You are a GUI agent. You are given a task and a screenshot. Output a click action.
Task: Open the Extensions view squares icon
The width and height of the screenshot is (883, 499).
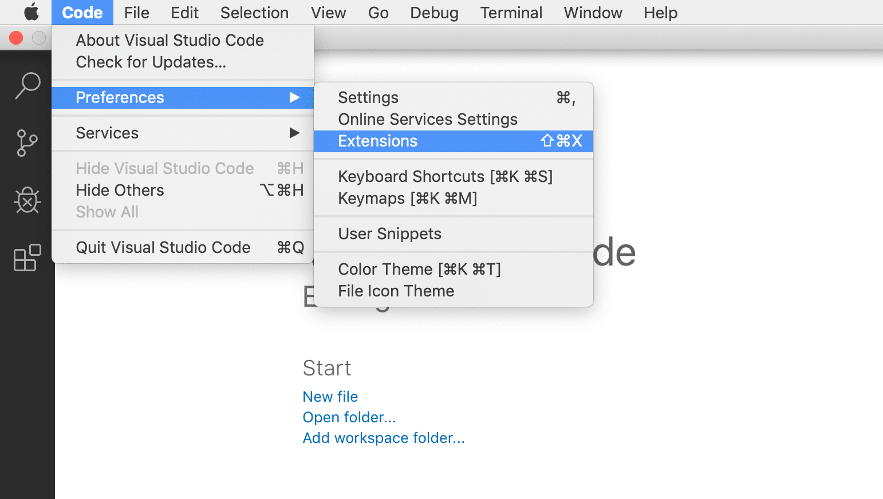coord(27,258)
